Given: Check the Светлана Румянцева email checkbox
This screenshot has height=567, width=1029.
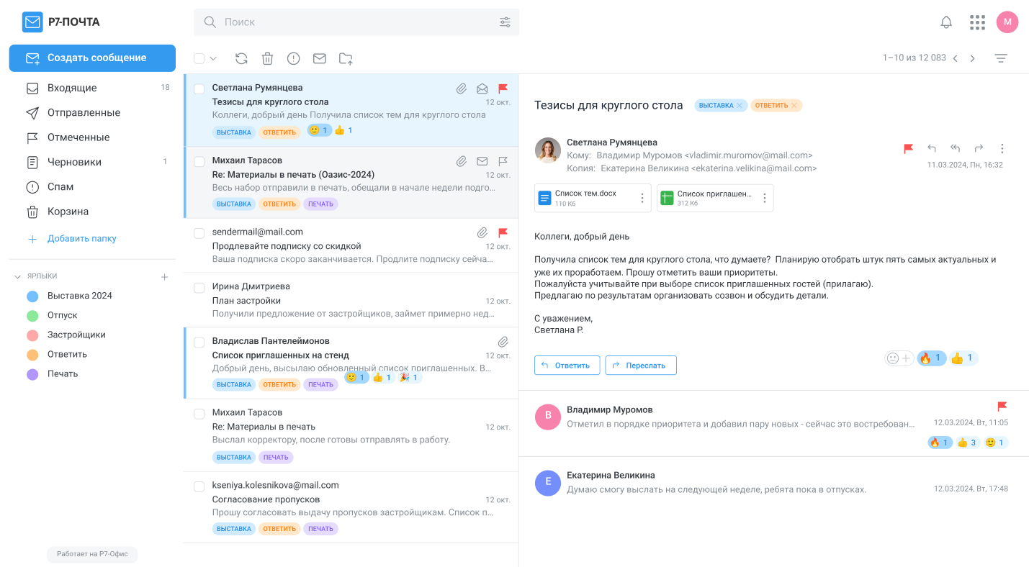Looking at the screenshot, I should [x=199, y=89].
